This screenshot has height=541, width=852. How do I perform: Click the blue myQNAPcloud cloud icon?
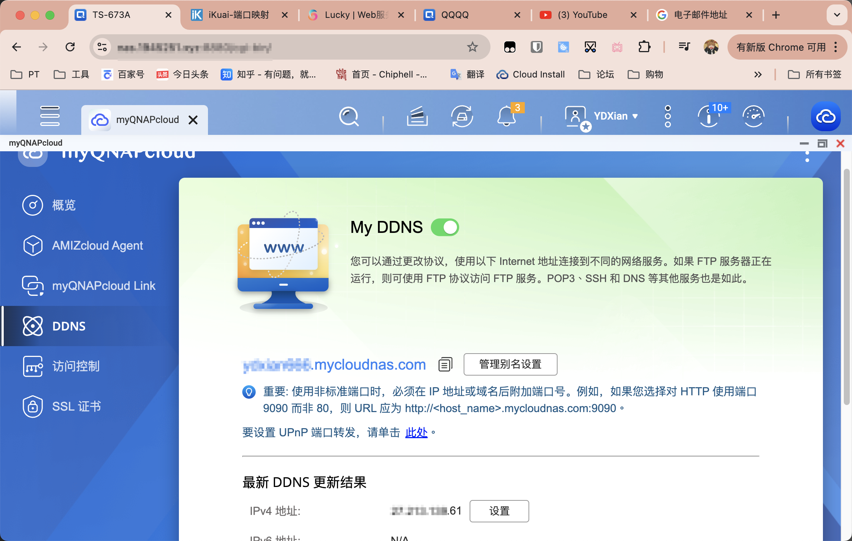pos(826,117)
